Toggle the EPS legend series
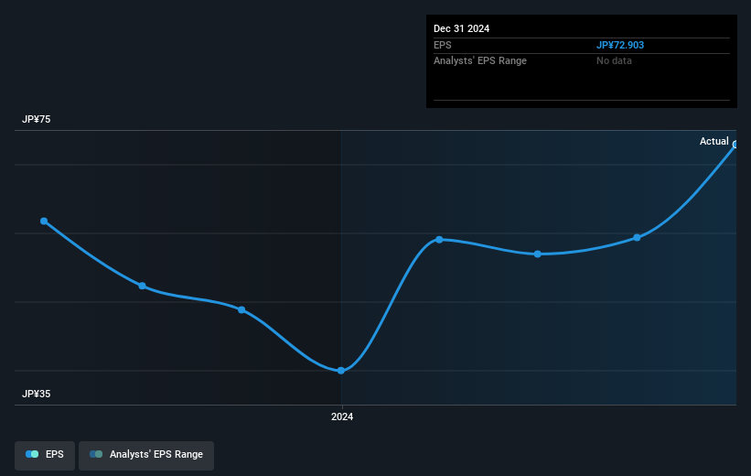Screen dimensions: 751x476 [45, 455]
